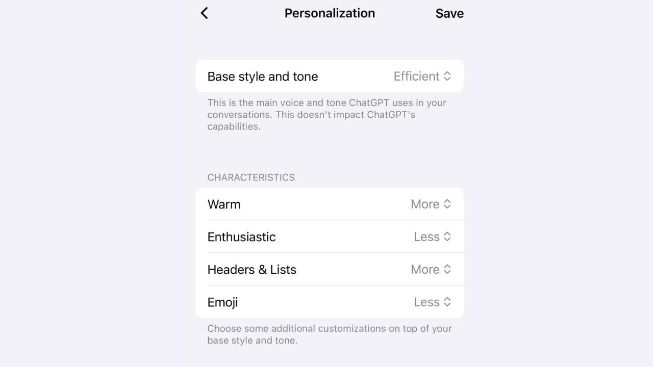Click the chevron icon on the Emoji row

click(x=447, y=302)
